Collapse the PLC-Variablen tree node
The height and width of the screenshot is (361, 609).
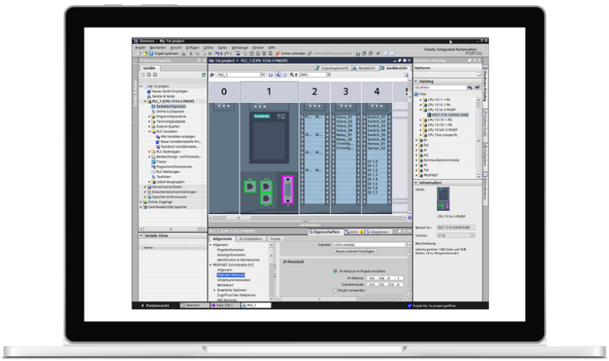pyautogui.click(x=149, y=132)
